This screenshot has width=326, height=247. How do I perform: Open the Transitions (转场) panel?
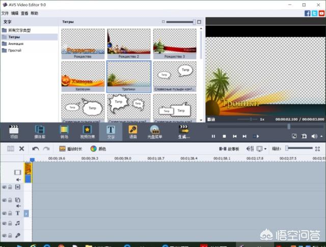(x=64, y=132)
